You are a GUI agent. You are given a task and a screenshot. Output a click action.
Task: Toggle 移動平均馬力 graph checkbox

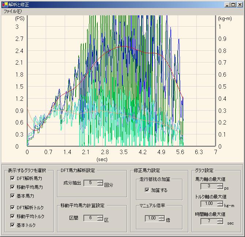12,187
